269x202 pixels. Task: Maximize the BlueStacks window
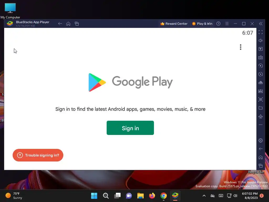[244, 24]
